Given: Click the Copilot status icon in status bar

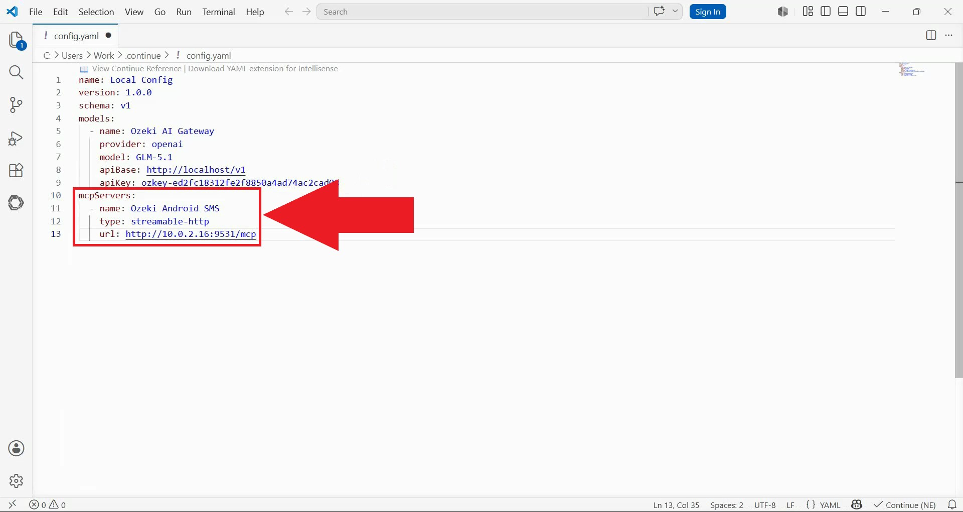Looking at the screenshot, I should 857,504.
